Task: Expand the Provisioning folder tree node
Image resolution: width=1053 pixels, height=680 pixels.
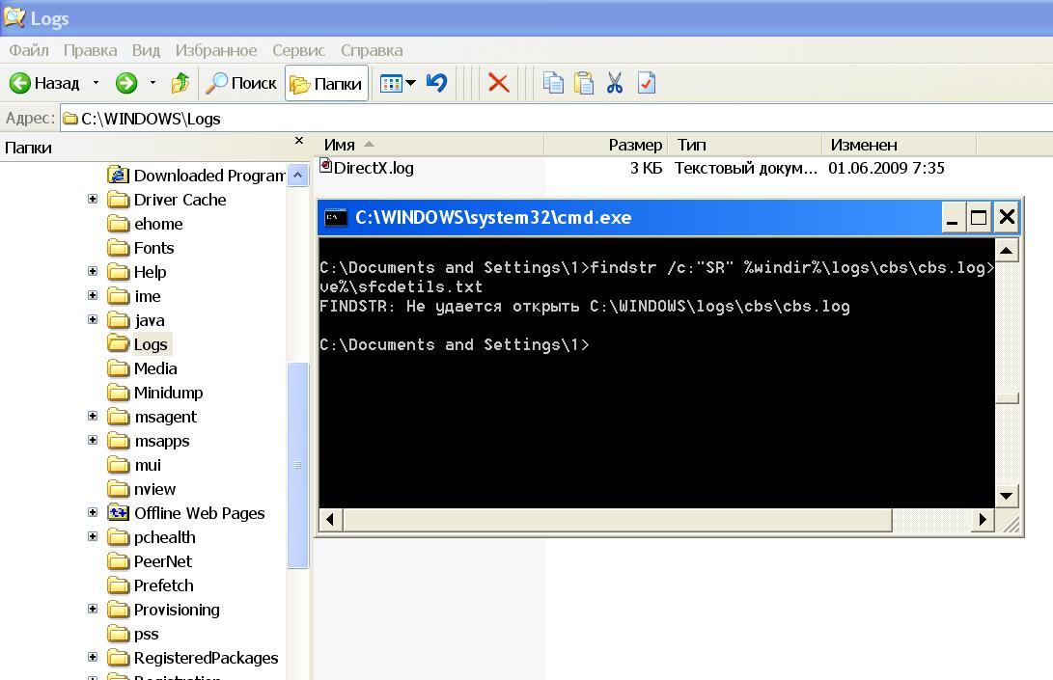Action: [93, 610]
